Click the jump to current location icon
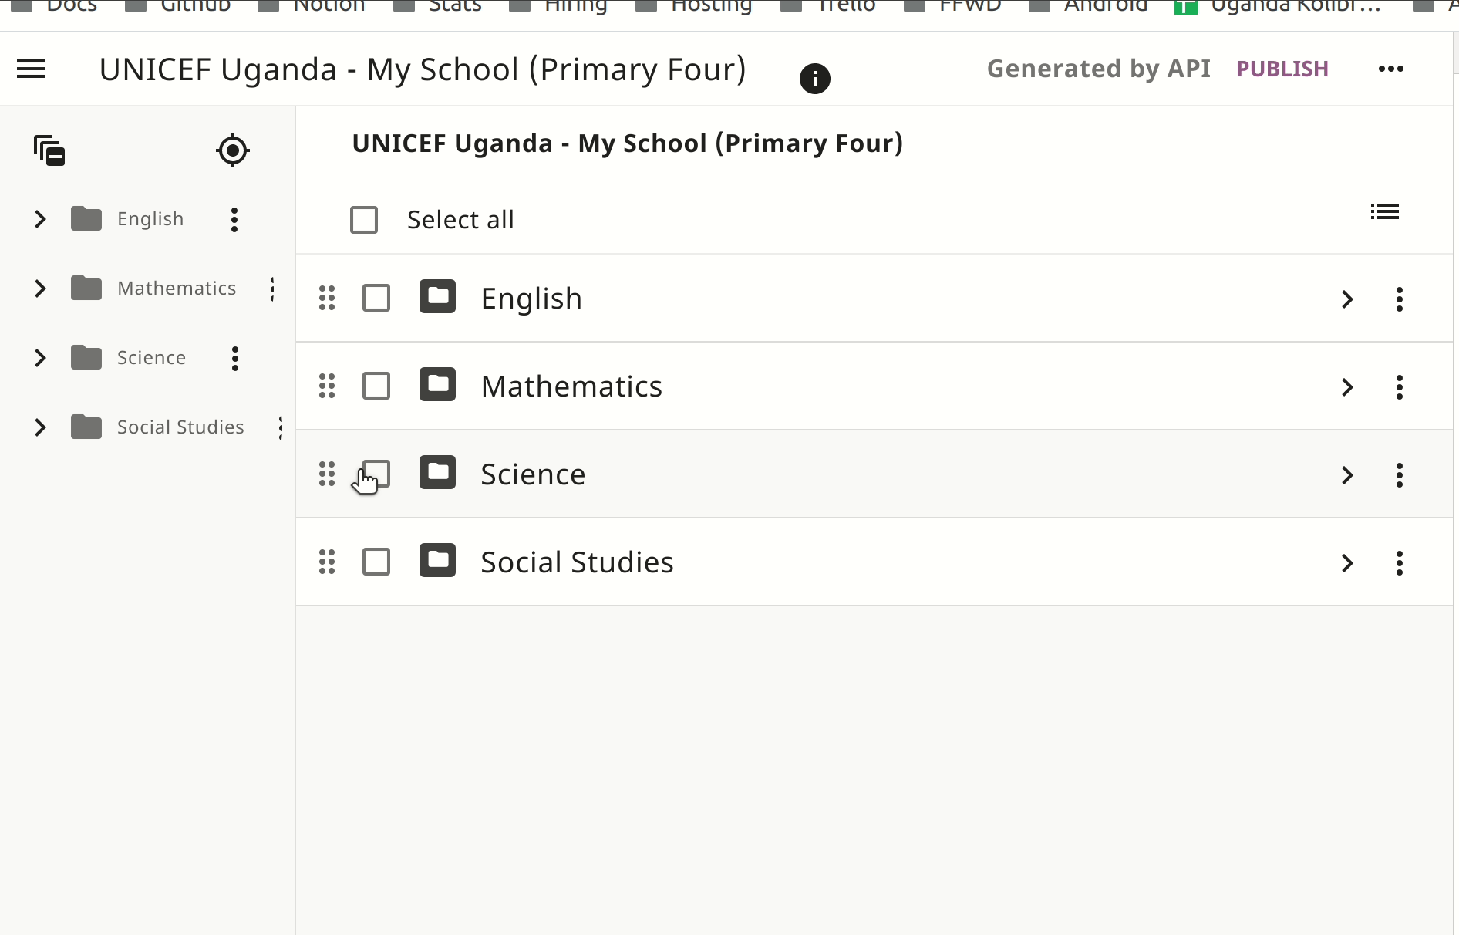Screen dimensions: 1459x935 232,150
